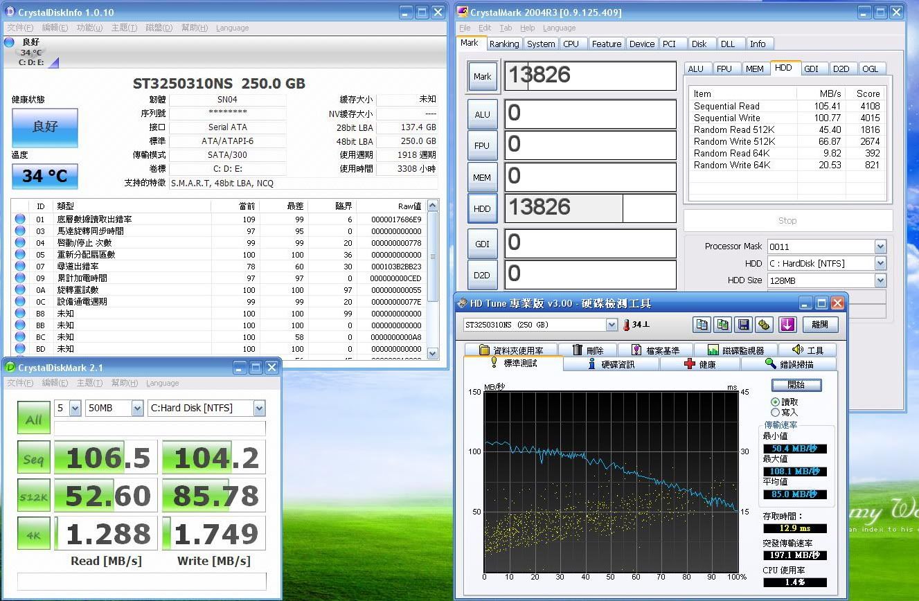Click the D2D benchmark button in CrystalMark
The height and width of the screenshot is (601, 919).
483,275
